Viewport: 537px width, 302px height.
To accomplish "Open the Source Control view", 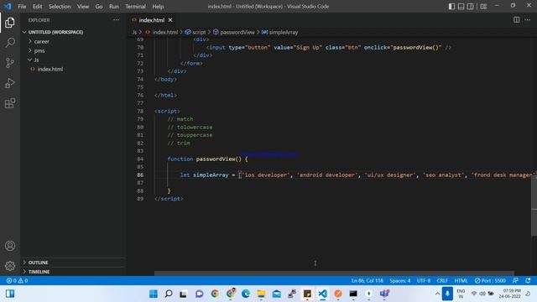I will click(10, 63).
